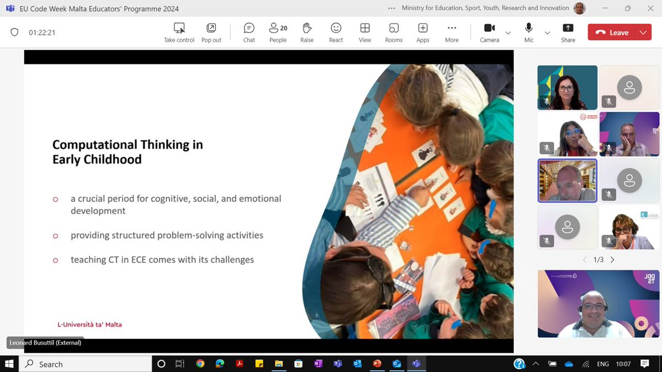The width and height of the screenshot is (662, 372).
Task: Raise your hand
Action: point(307,32)
